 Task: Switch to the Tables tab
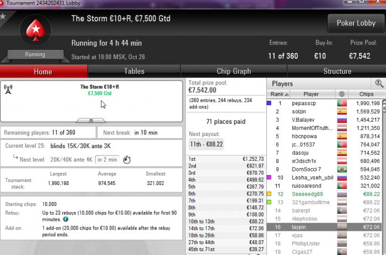134,71
